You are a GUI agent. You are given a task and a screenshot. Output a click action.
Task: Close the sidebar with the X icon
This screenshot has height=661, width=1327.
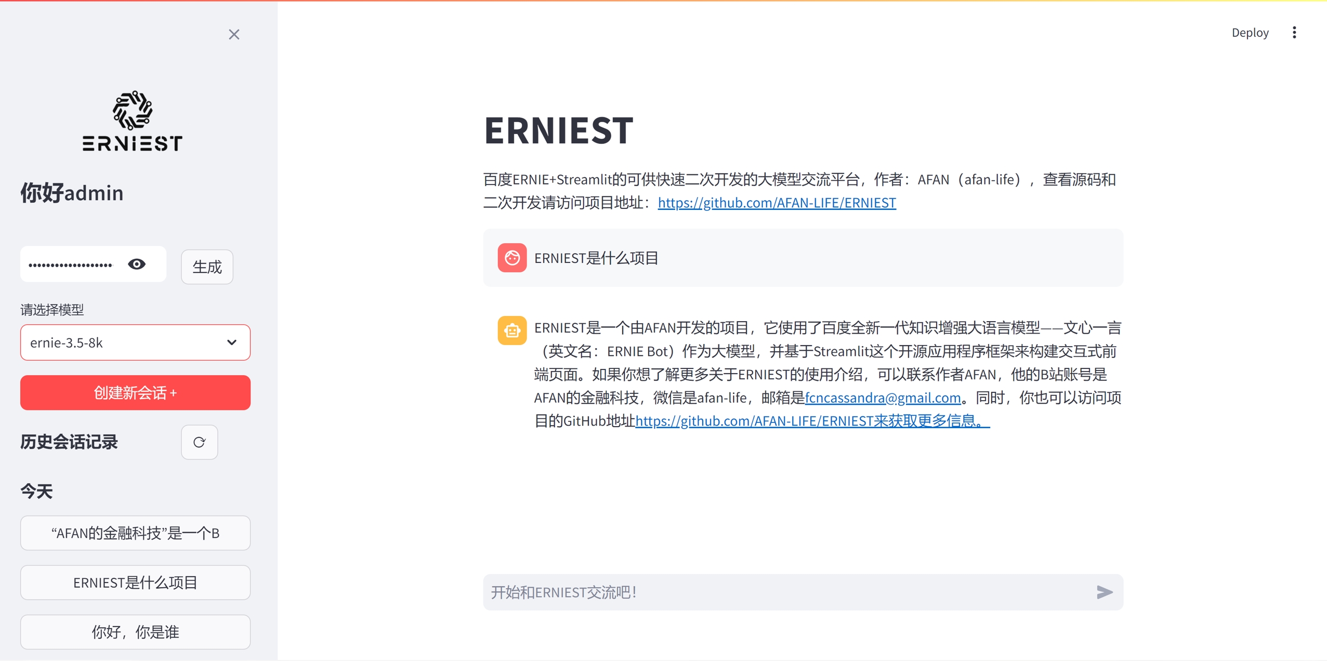coord(234,34)
